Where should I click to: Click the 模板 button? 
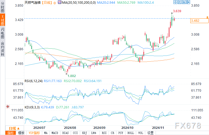[21, 133]
